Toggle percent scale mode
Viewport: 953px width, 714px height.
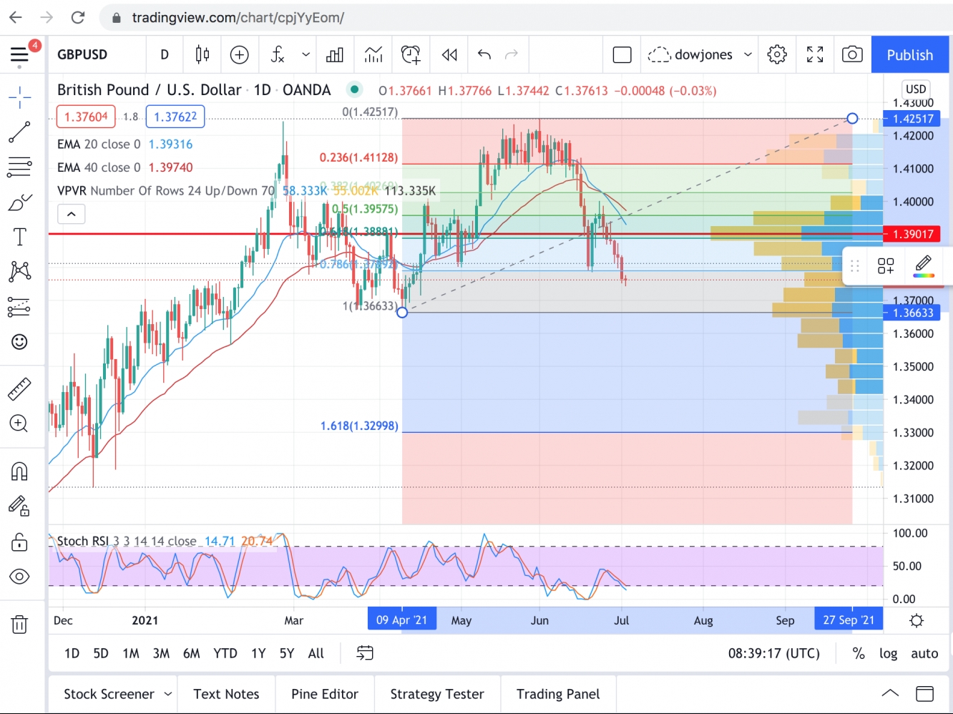[x=859, y=653]
